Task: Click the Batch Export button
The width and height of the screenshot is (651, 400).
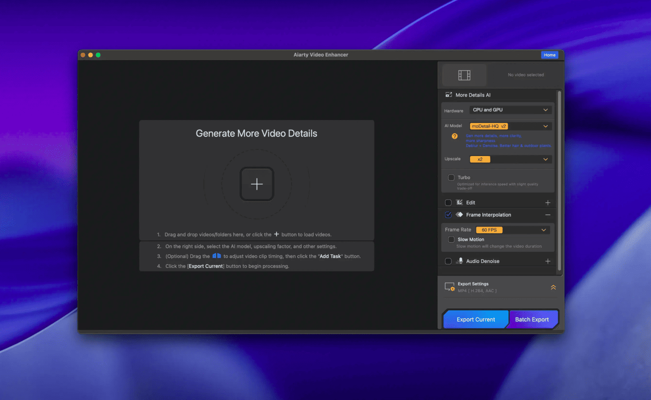Action: point(532,320)
